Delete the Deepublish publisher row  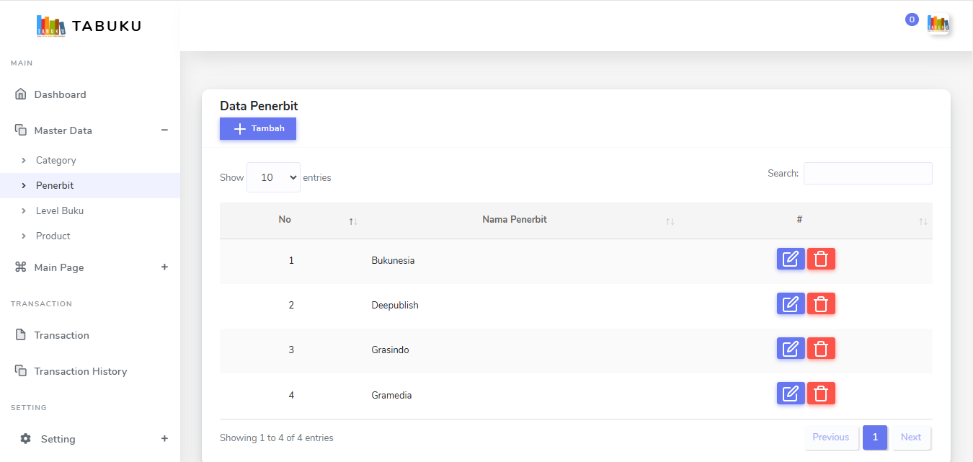coord(821,304)
